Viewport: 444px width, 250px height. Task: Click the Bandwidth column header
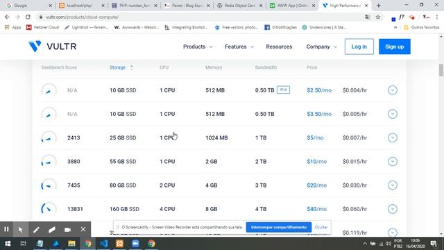[x=266, y=67]
